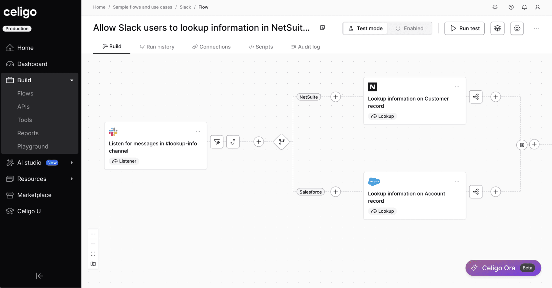This screenshot has width=552, height=288.
Task: Select the Salesforce branch label
Action: [x=310, y=192]
